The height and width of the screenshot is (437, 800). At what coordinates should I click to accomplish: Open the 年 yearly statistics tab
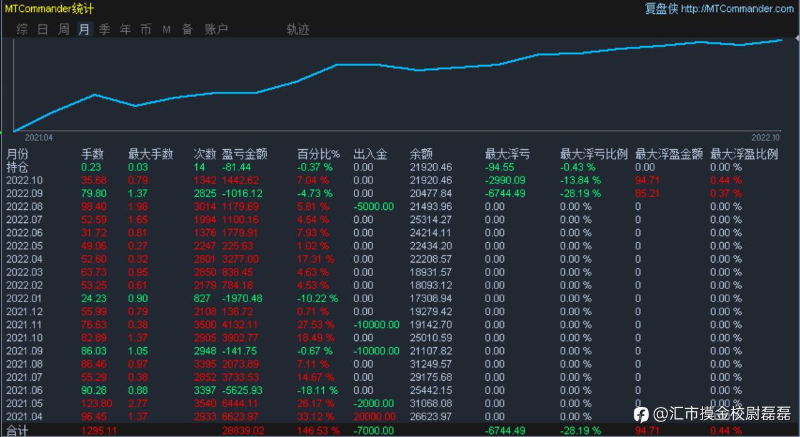pyautogui.click(x=126, y=29)
